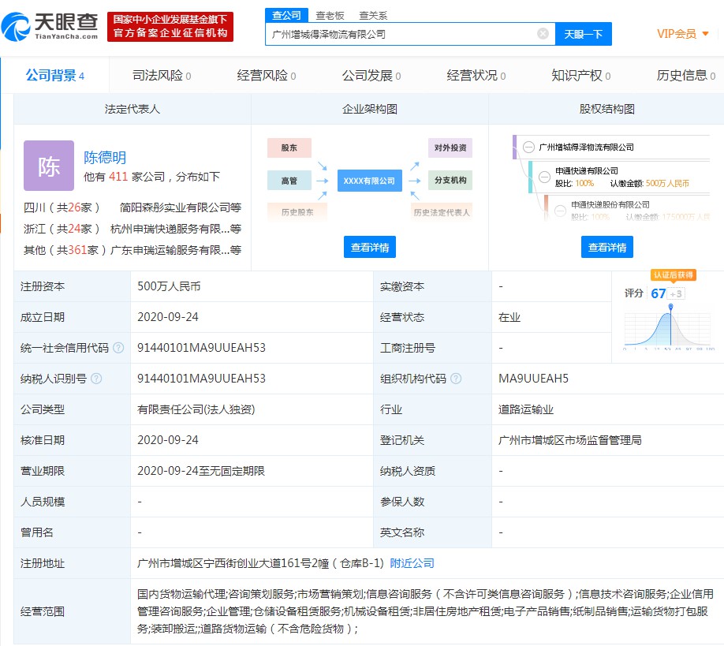Click the 企业架构图 column header
Viewport: 724px width, 646px height.
click(x=370, y=109)
